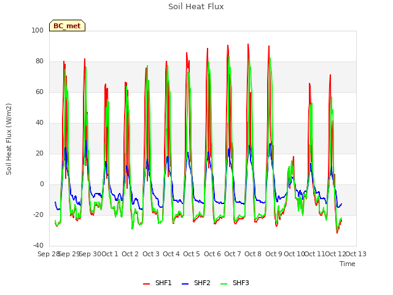Click the Oct 6 x-axis label

click(212, 254)
